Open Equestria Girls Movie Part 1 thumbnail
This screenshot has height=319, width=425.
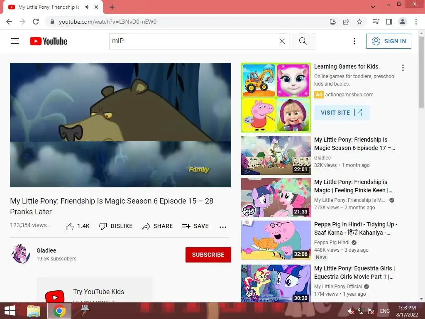[276, 283]
